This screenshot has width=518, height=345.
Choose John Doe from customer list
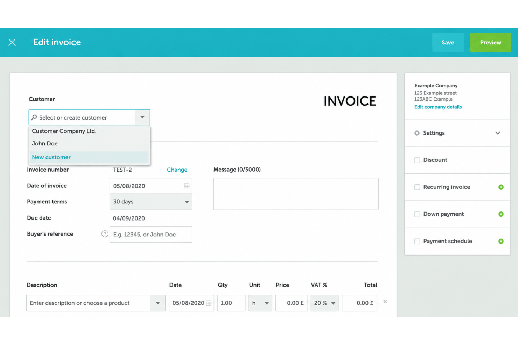click(89, 143)
